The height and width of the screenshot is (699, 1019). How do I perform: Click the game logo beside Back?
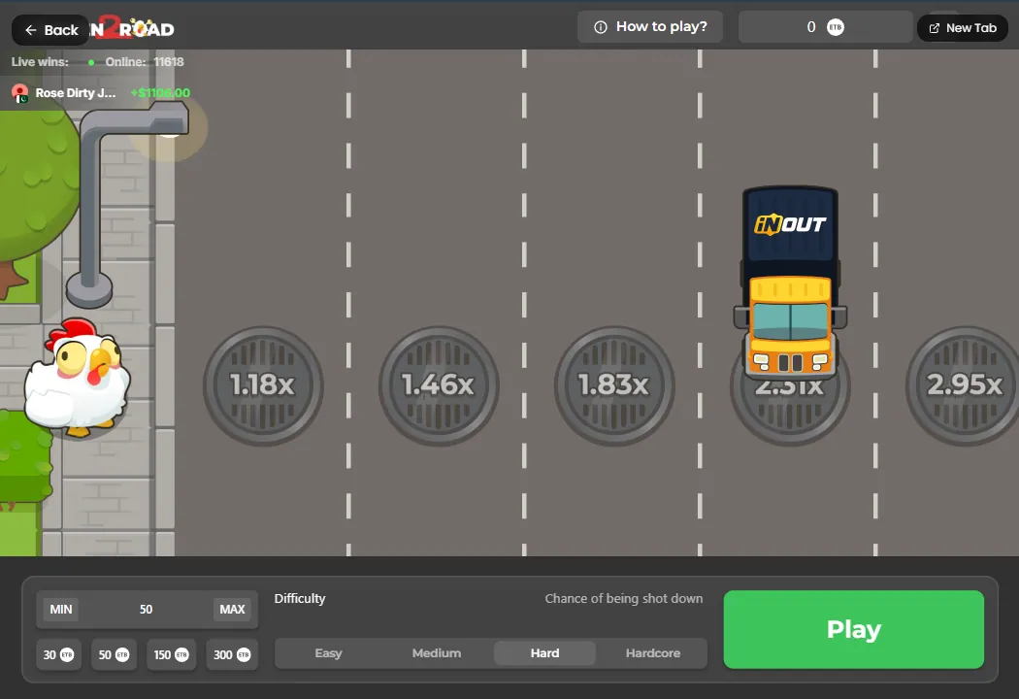point(133,28)
